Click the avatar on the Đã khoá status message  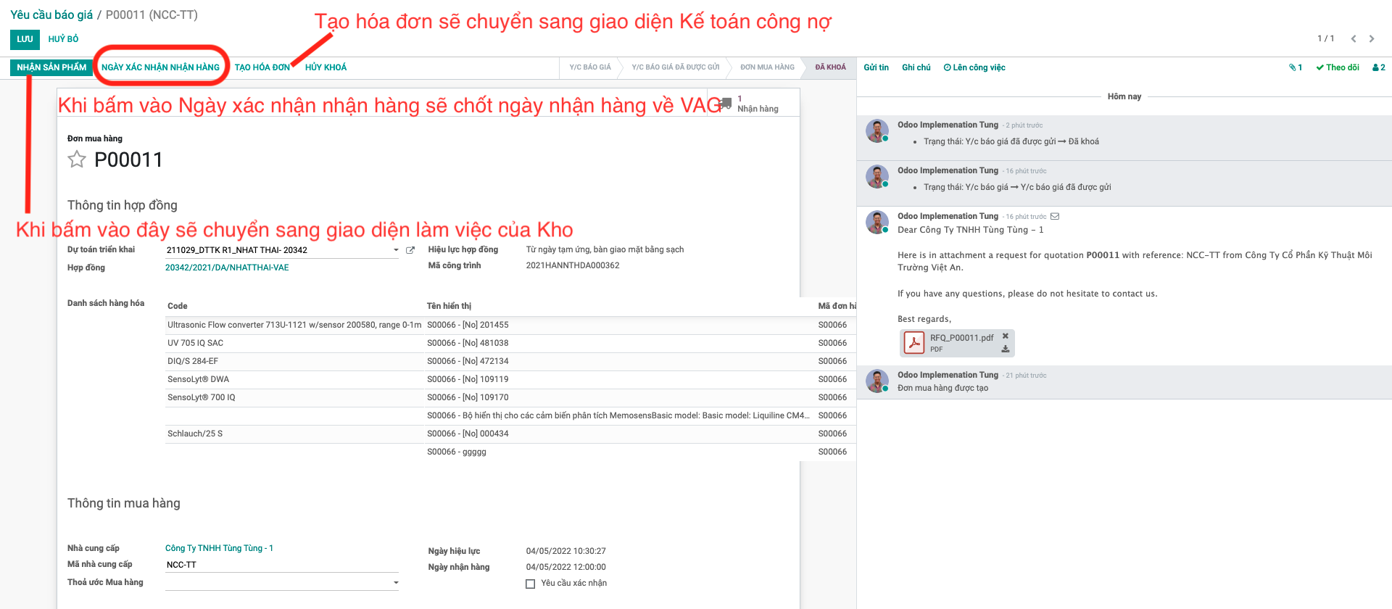877,130
